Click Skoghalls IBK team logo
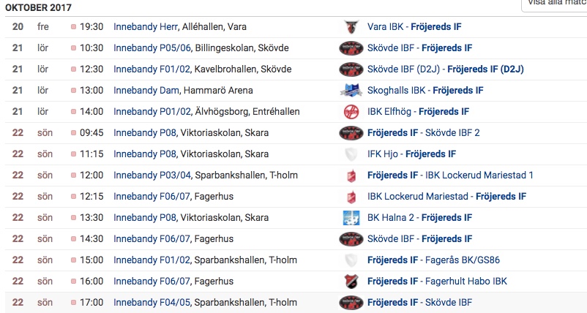Screen dimensions: 587x313 click(x=351, y=91)
